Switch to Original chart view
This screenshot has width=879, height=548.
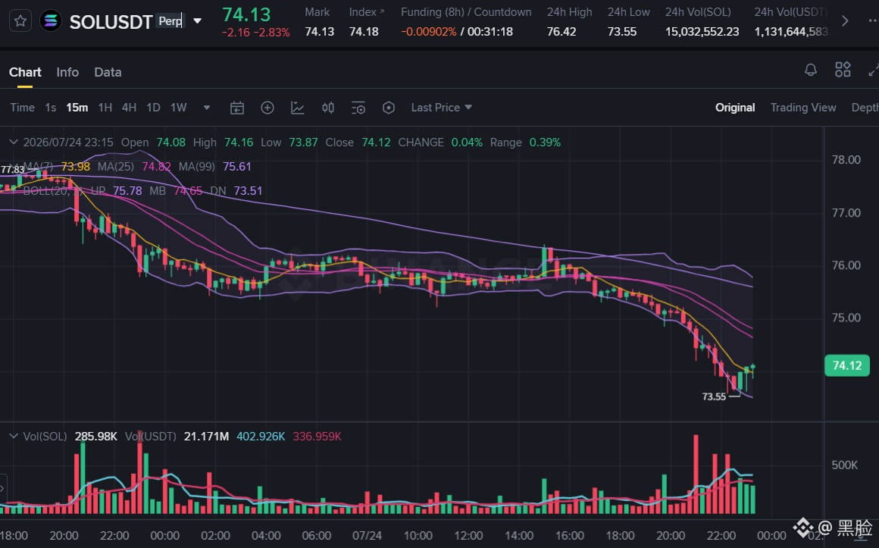[x=735, y=107]
